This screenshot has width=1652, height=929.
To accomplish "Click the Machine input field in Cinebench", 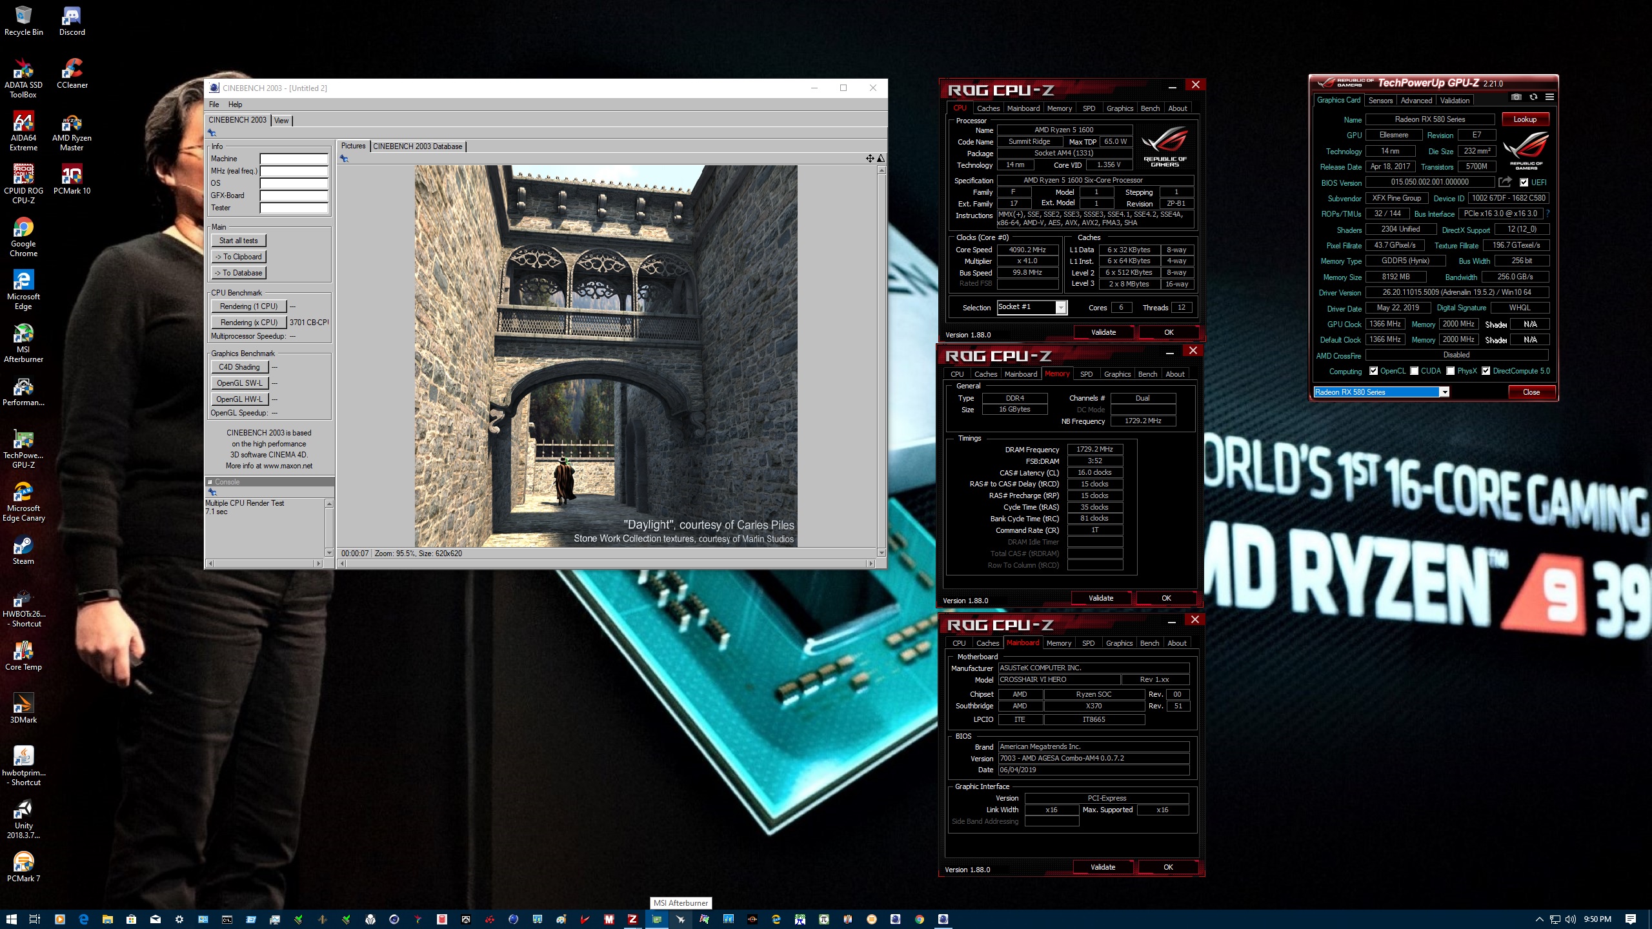I will pos(294,159).
